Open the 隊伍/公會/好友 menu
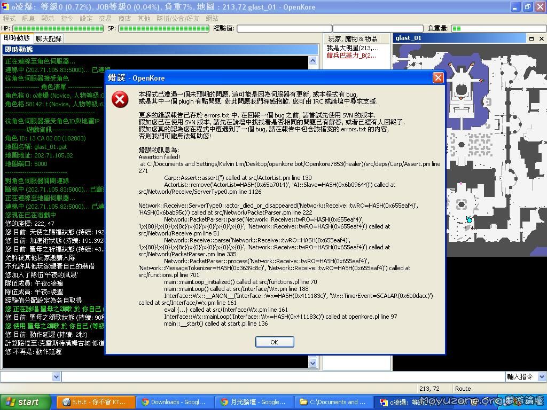The width and height of the screenshot is (547, 410). point(178,19)
